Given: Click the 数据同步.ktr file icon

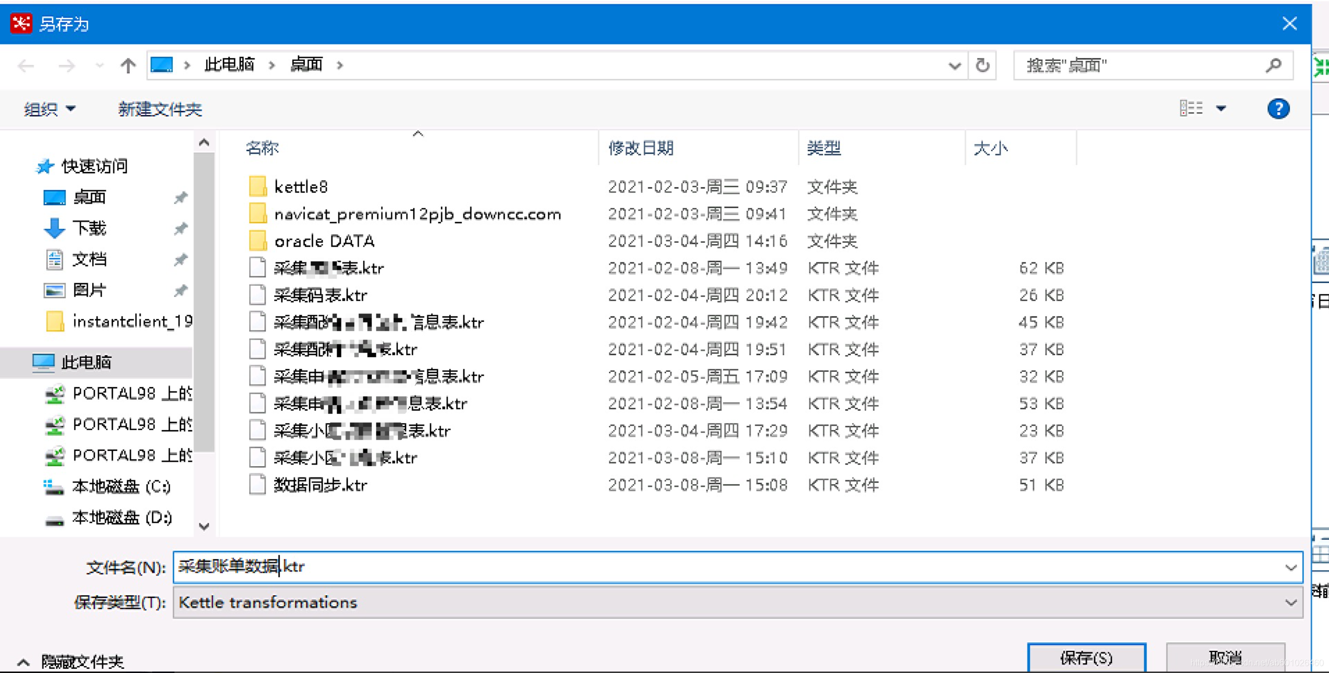Looking at the screenshot, I should click(x=257, y=485).
